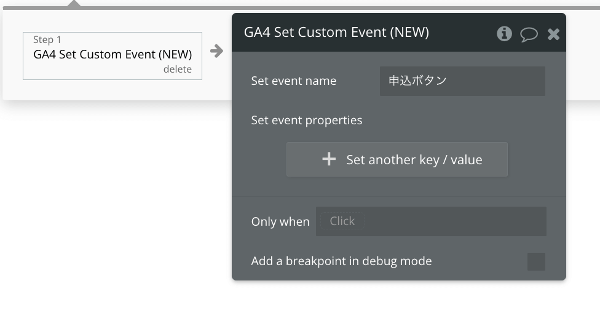Delete Step 1 action
This screenshot has width=600, height=310.
(178, 70)
